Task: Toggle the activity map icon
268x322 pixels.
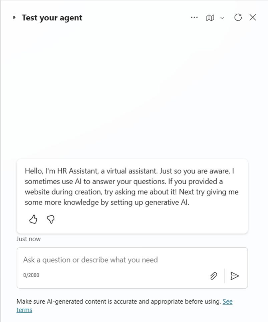Action: tap(210, 18)
